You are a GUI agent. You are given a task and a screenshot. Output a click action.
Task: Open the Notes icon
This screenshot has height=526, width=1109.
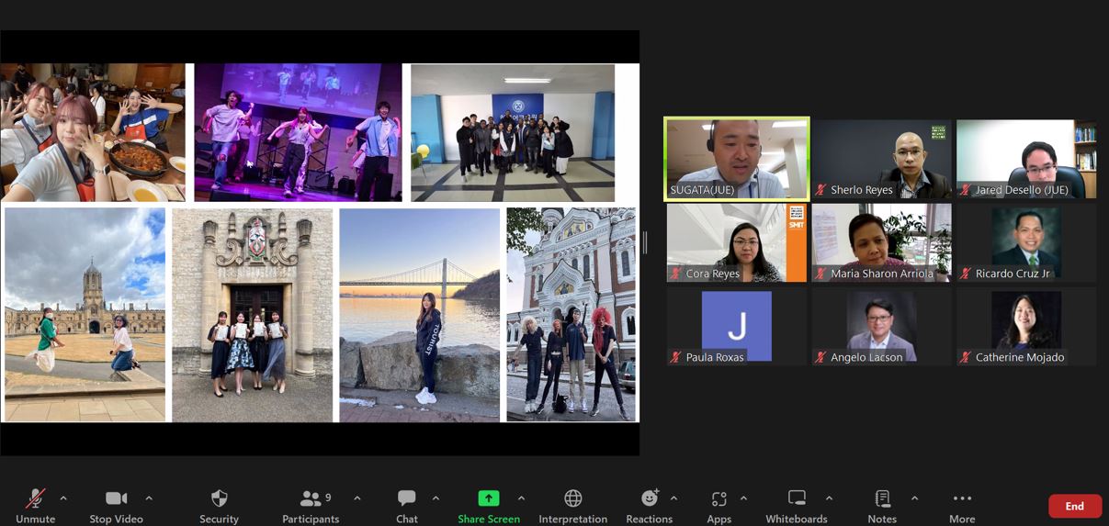click(882, 498)
